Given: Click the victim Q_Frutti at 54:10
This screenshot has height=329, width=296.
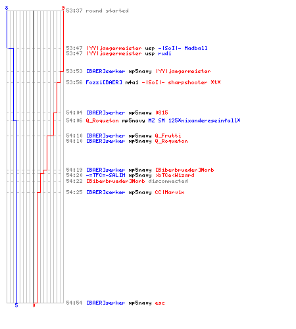Looking at the screenshot, I should click(168, 136).
